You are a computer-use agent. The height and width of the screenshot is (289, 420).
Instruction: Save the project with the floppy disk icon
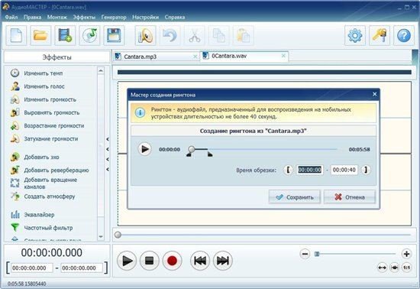pos(114,35)
